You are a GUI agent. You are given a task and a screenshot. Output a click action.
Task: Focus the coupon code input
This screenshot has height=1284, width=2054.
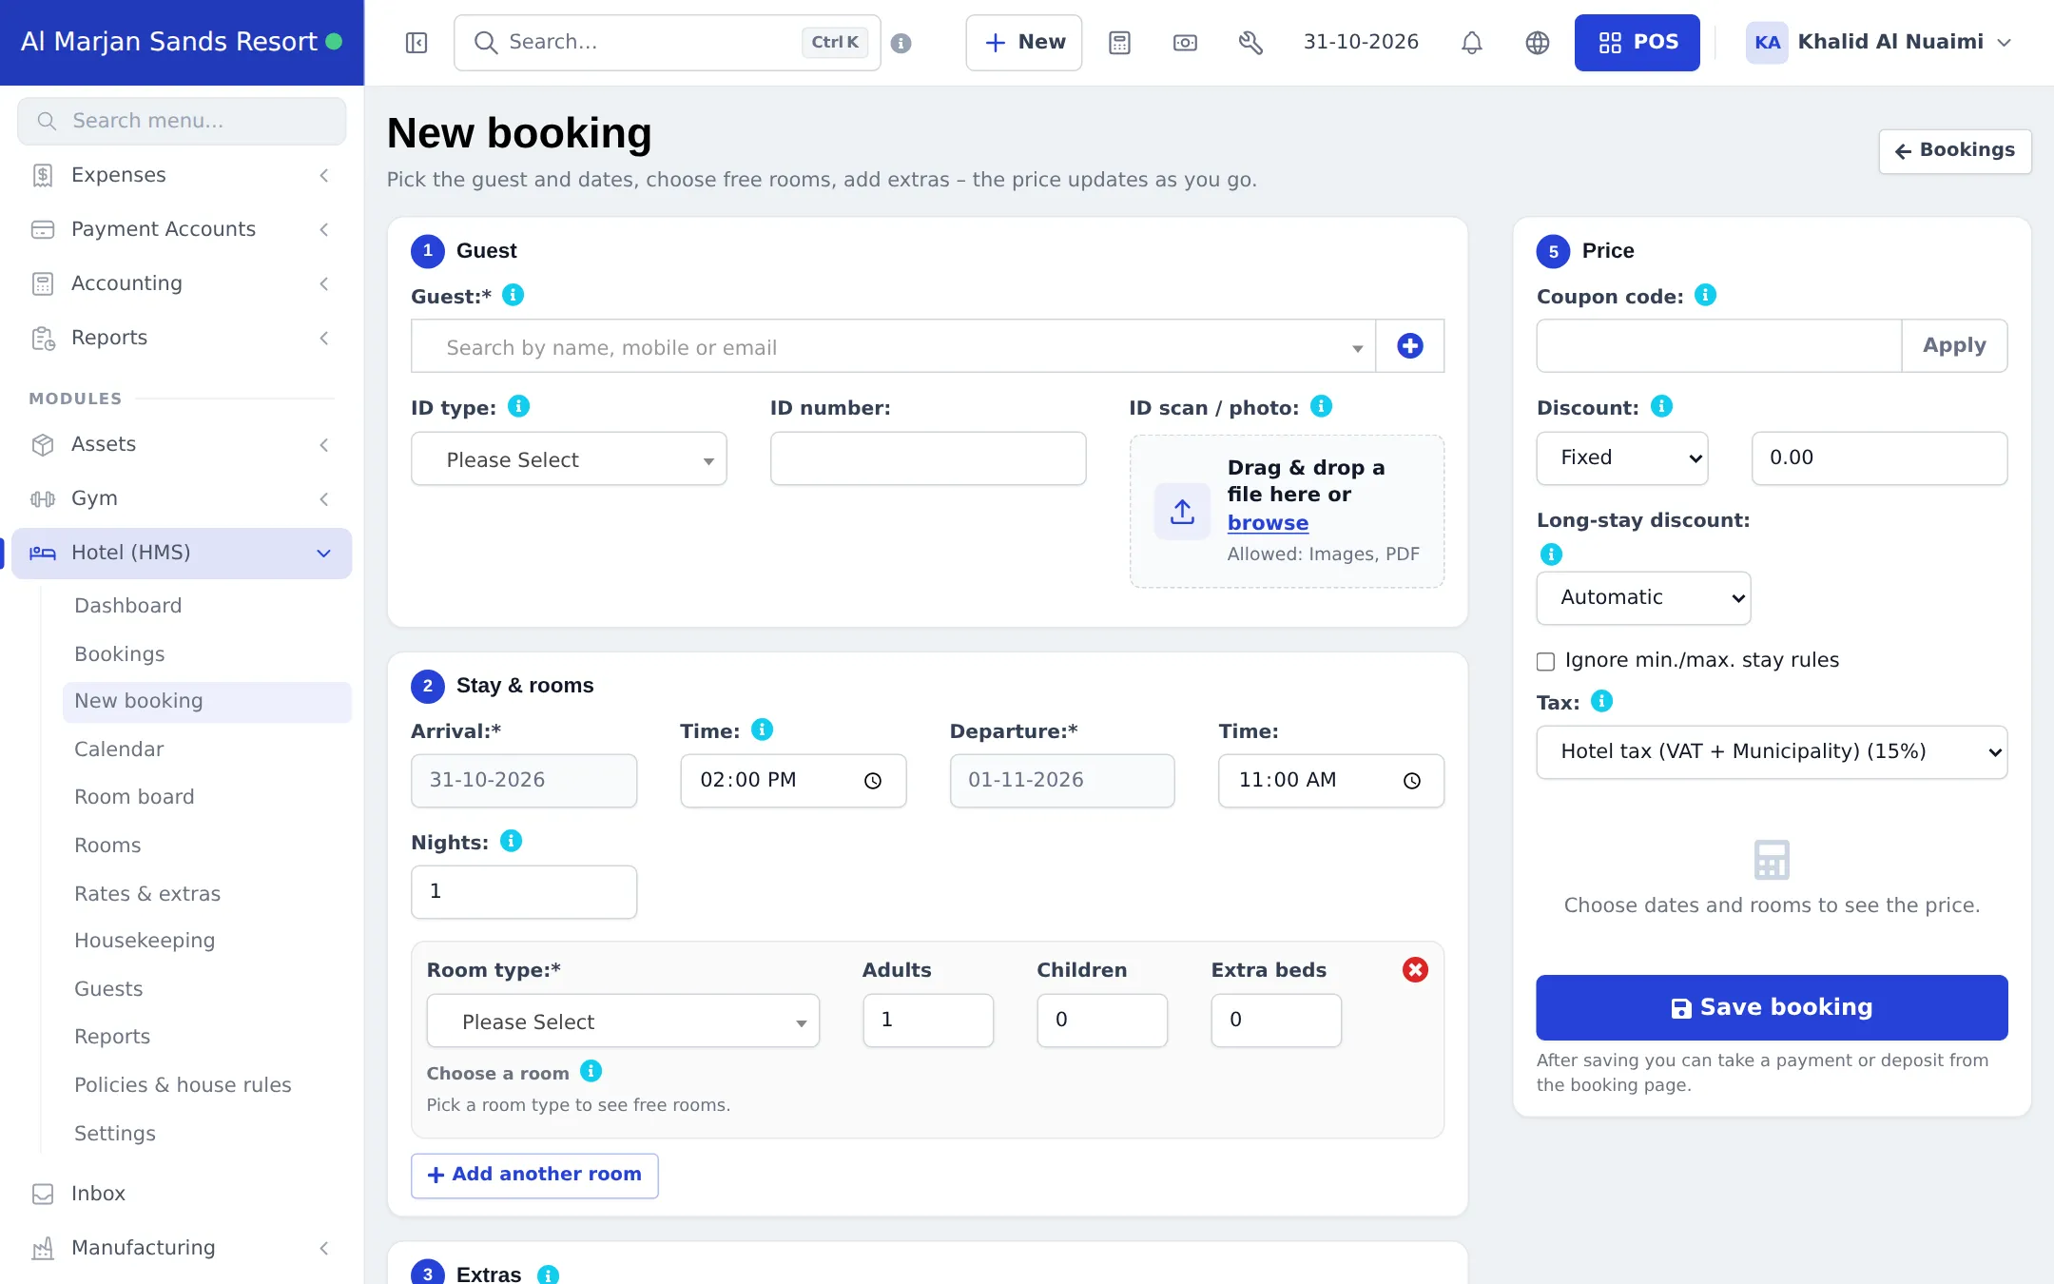click(x=1718, y=345)
